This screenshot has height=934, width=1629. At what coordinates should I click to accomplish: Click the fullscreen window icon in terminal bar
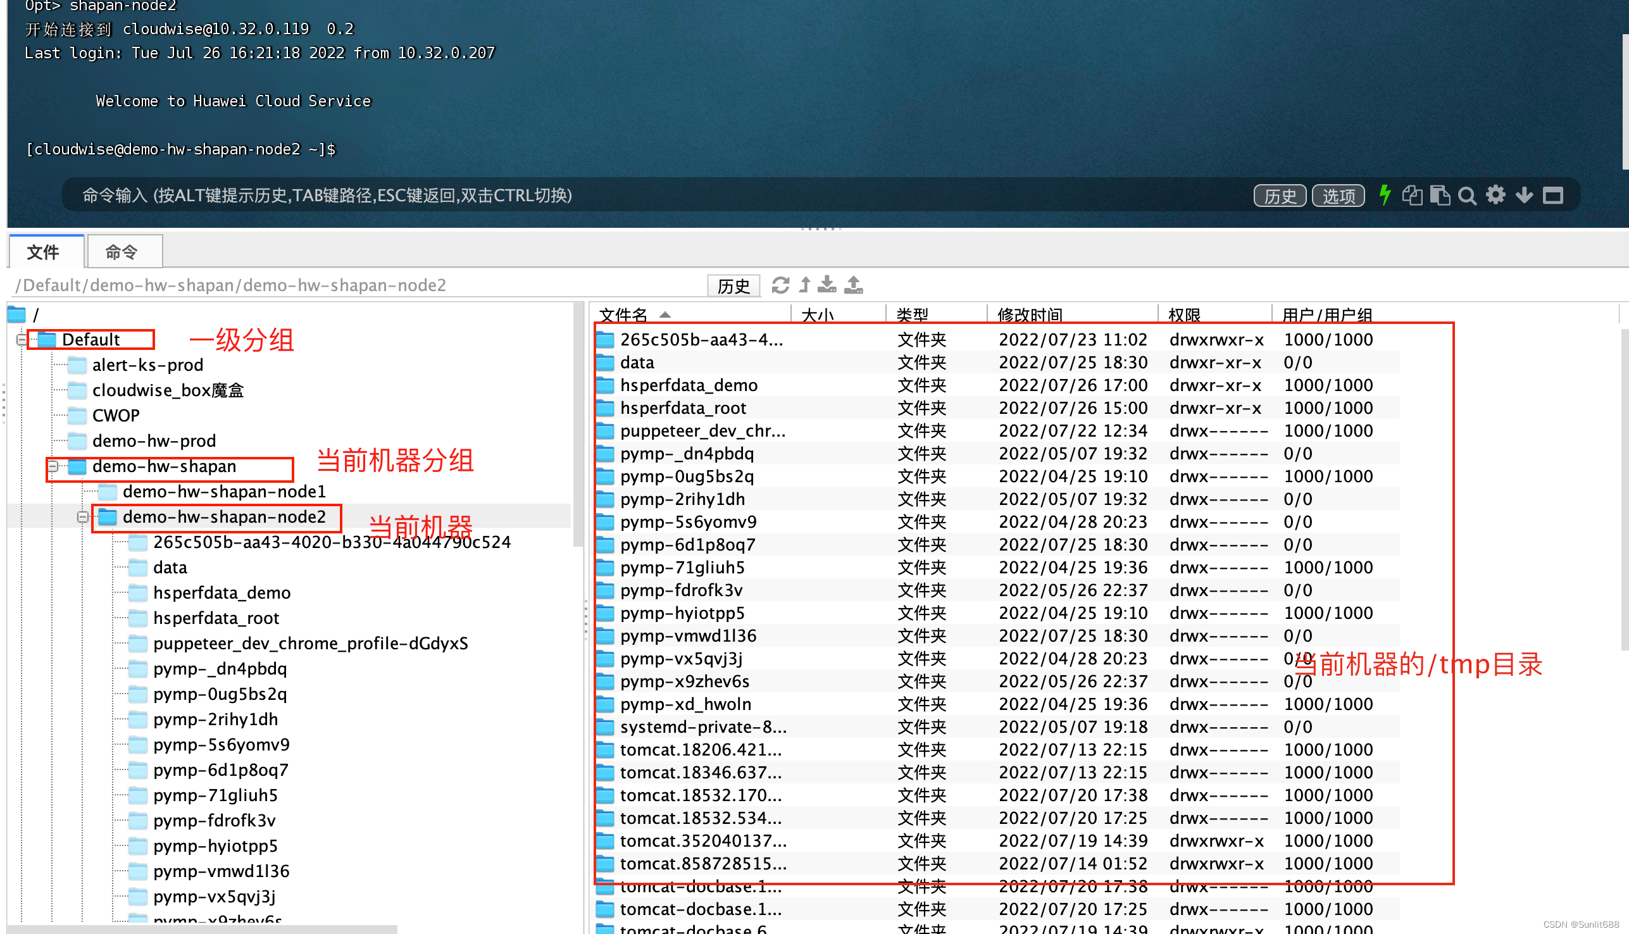(1552, 195)
